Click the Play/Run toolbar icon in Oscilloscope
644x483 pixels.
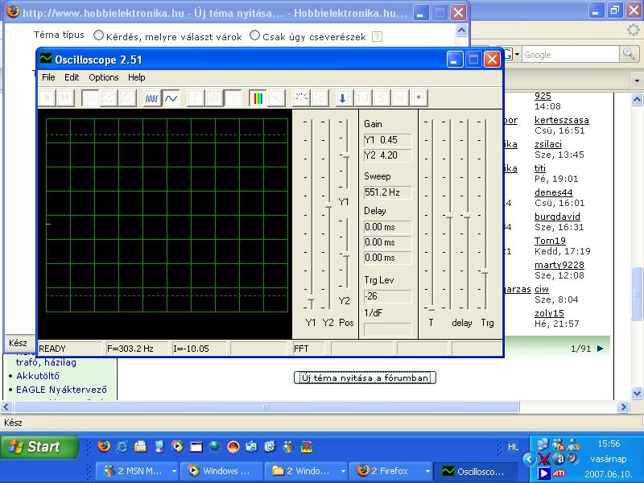click(47, 97)
